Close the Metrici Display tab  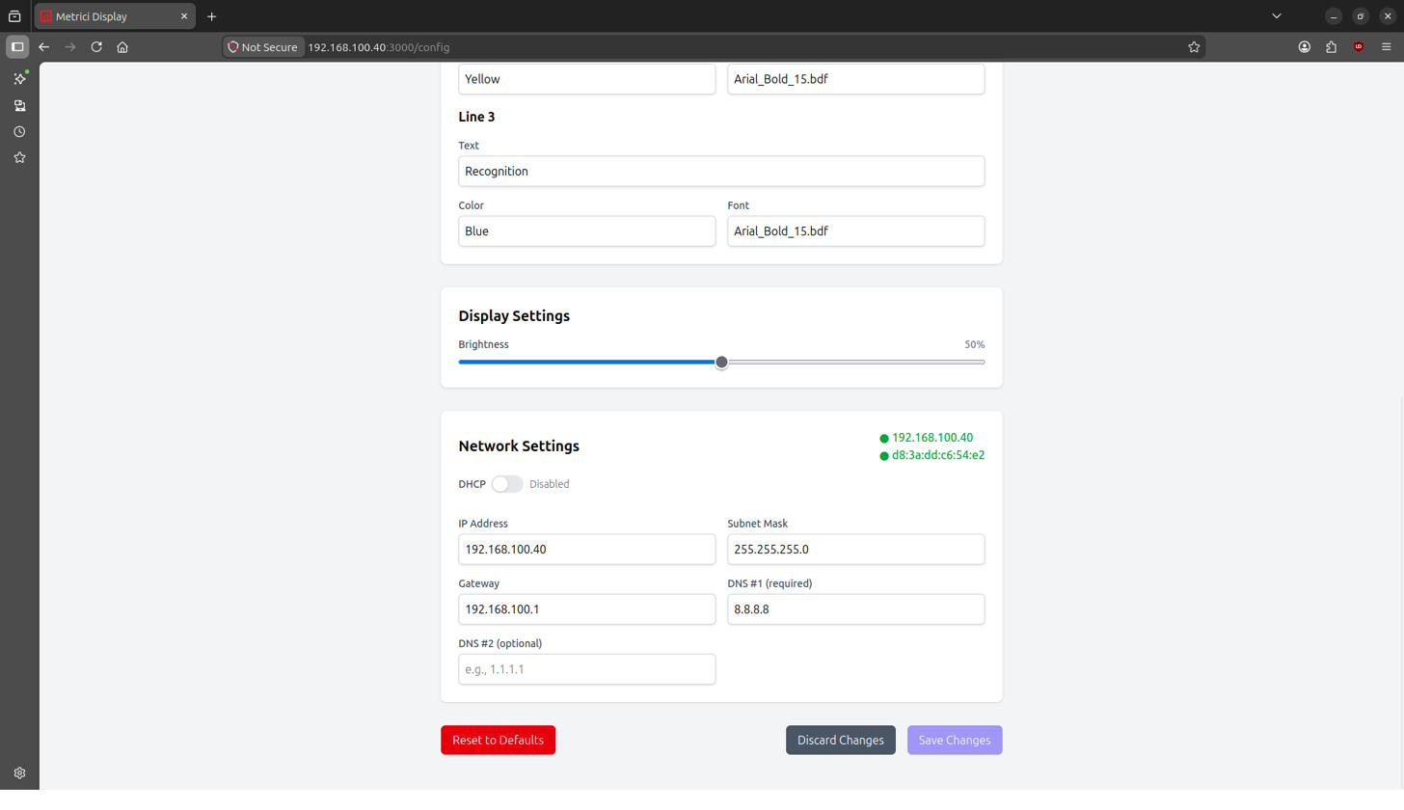(x=184, y=16)
